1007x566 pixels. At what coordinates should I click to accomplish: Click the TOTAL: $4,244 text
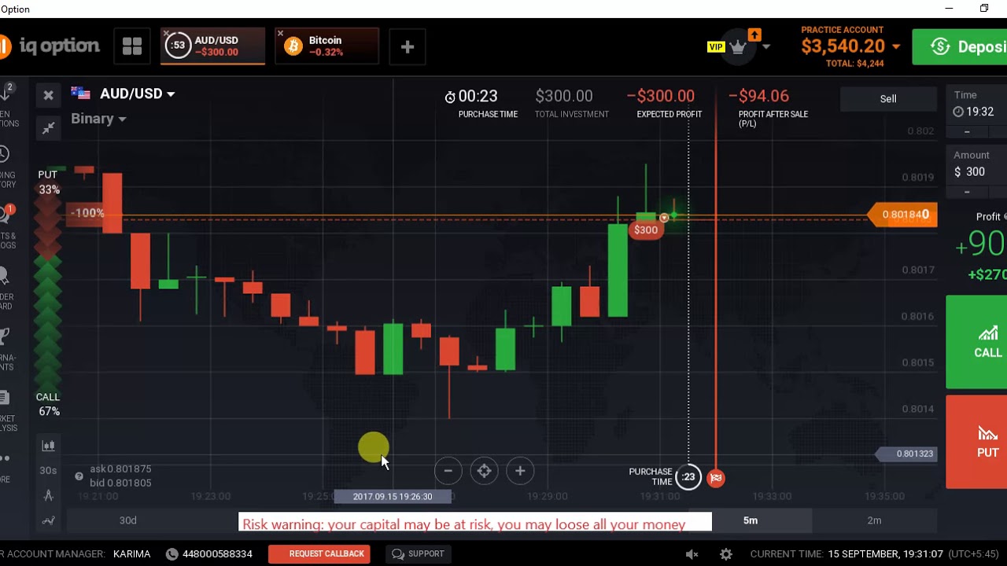[x=854, y=64]
